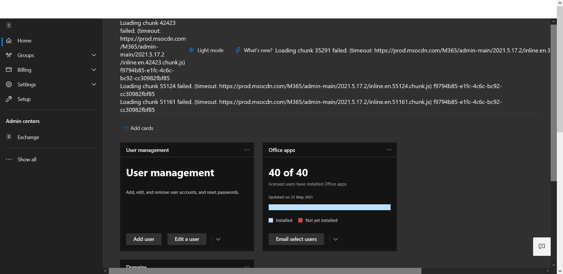This screenshot has width=563, height=274.
Task: Click the Show all ellipsis icon
Action: (x=9, y=159)
